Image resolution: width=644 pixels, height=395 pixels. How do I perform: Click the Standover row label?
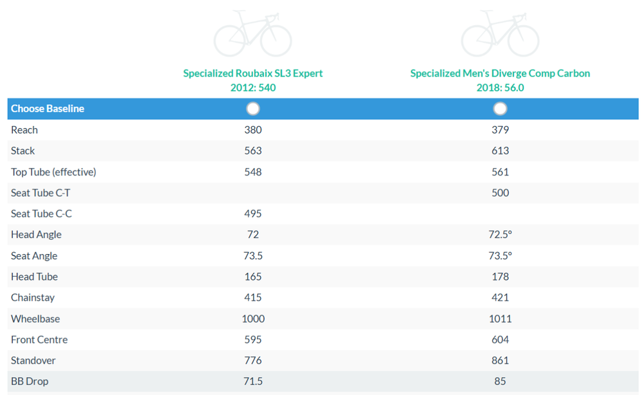tap(33, 360)
